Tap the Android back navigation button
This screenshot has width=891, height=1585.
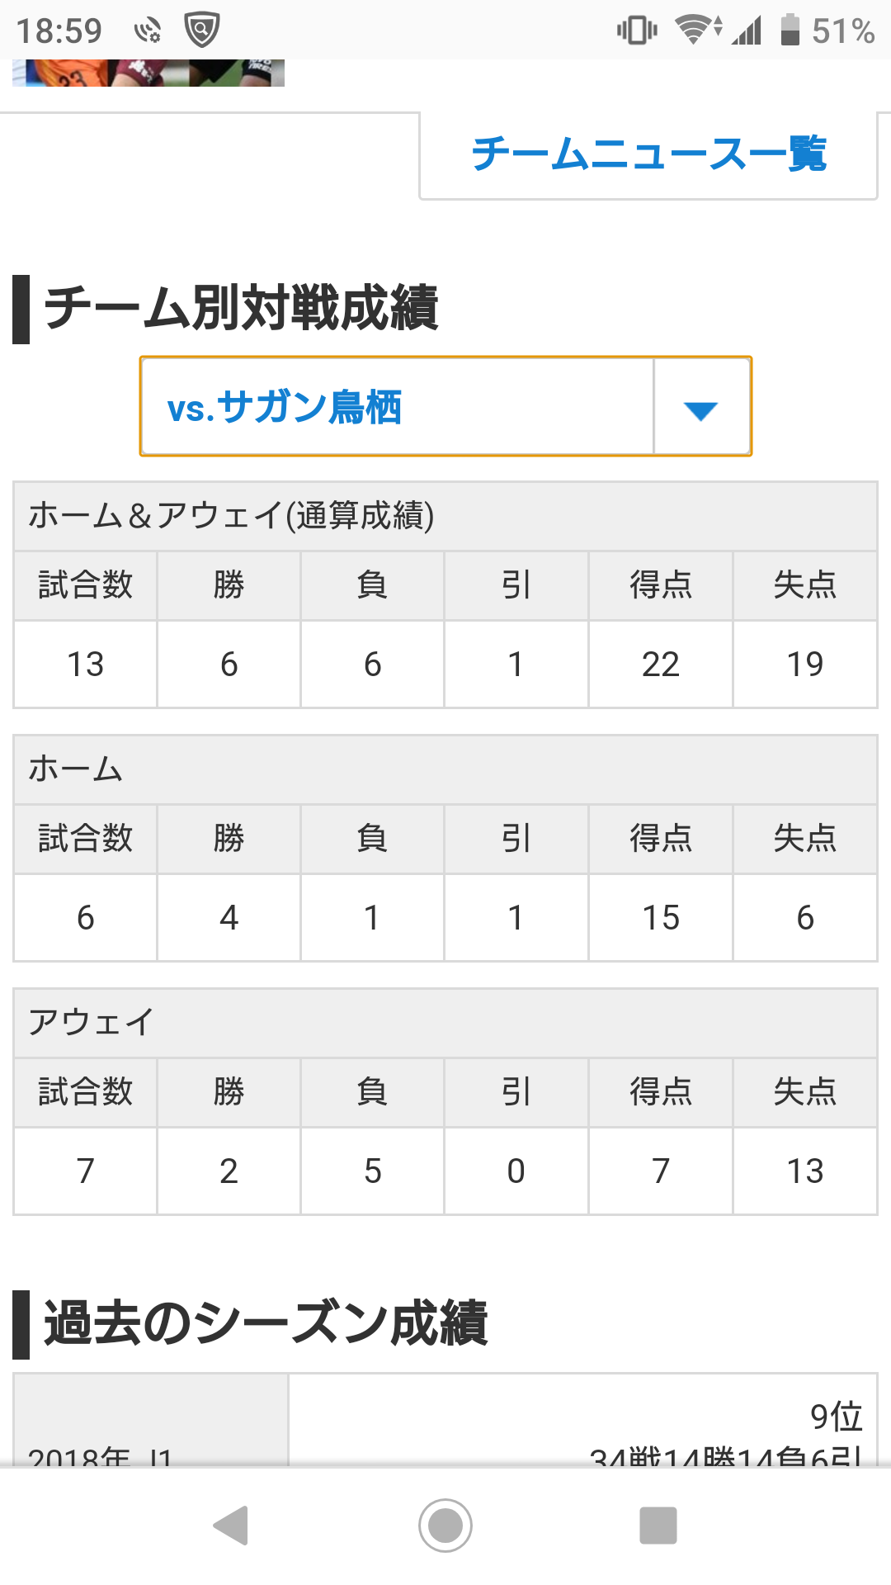pos(231,1525)
